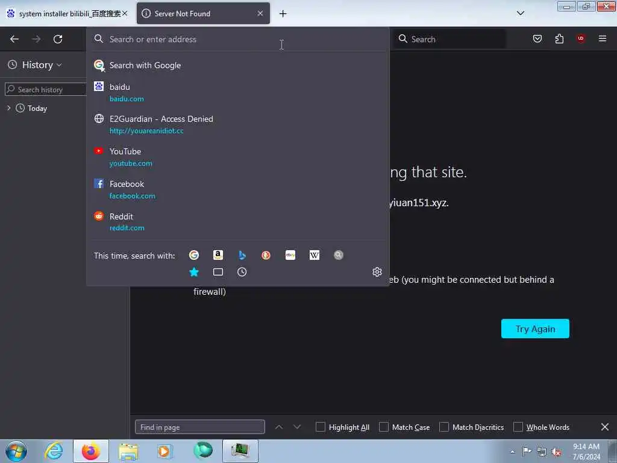Enable Whole Words checkbox
Viewport: 617px width, 463px height.
518,427
